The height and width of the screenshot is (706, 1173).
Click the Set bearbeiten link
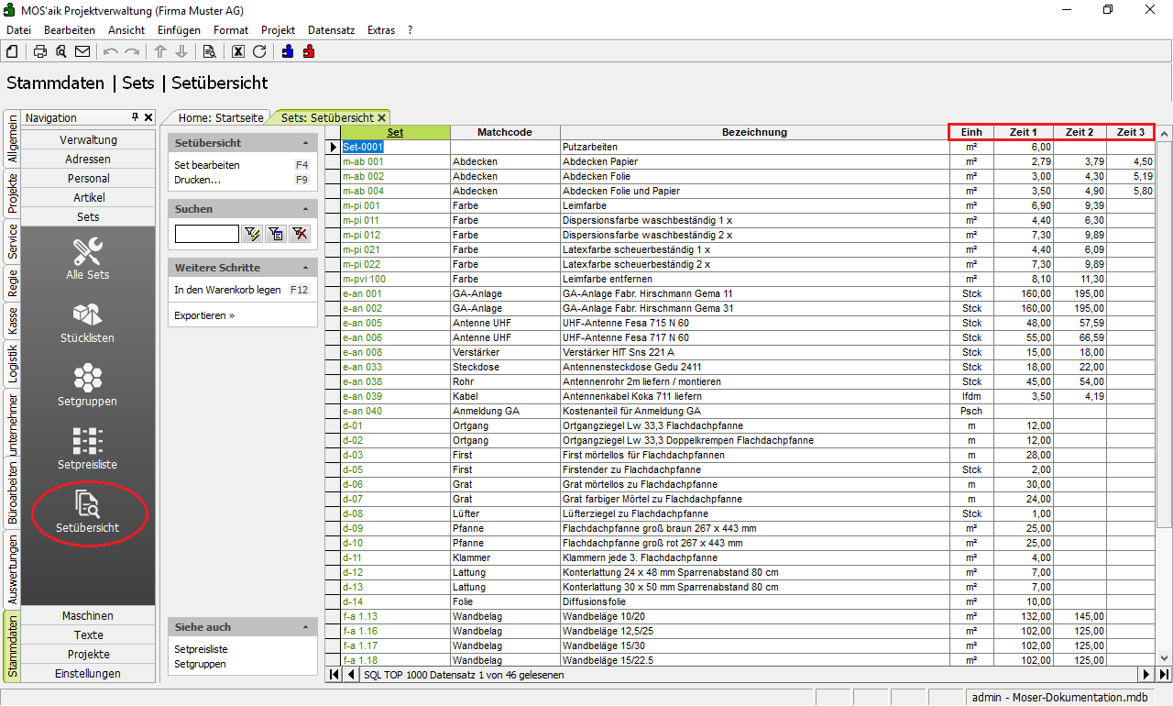click(207, 165)
